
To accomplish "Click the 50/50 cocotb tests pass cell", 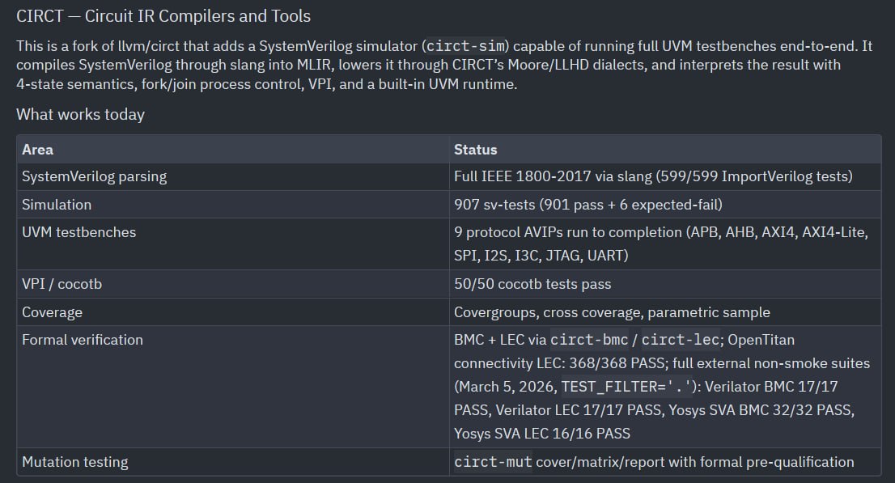I will coord(532,284).
